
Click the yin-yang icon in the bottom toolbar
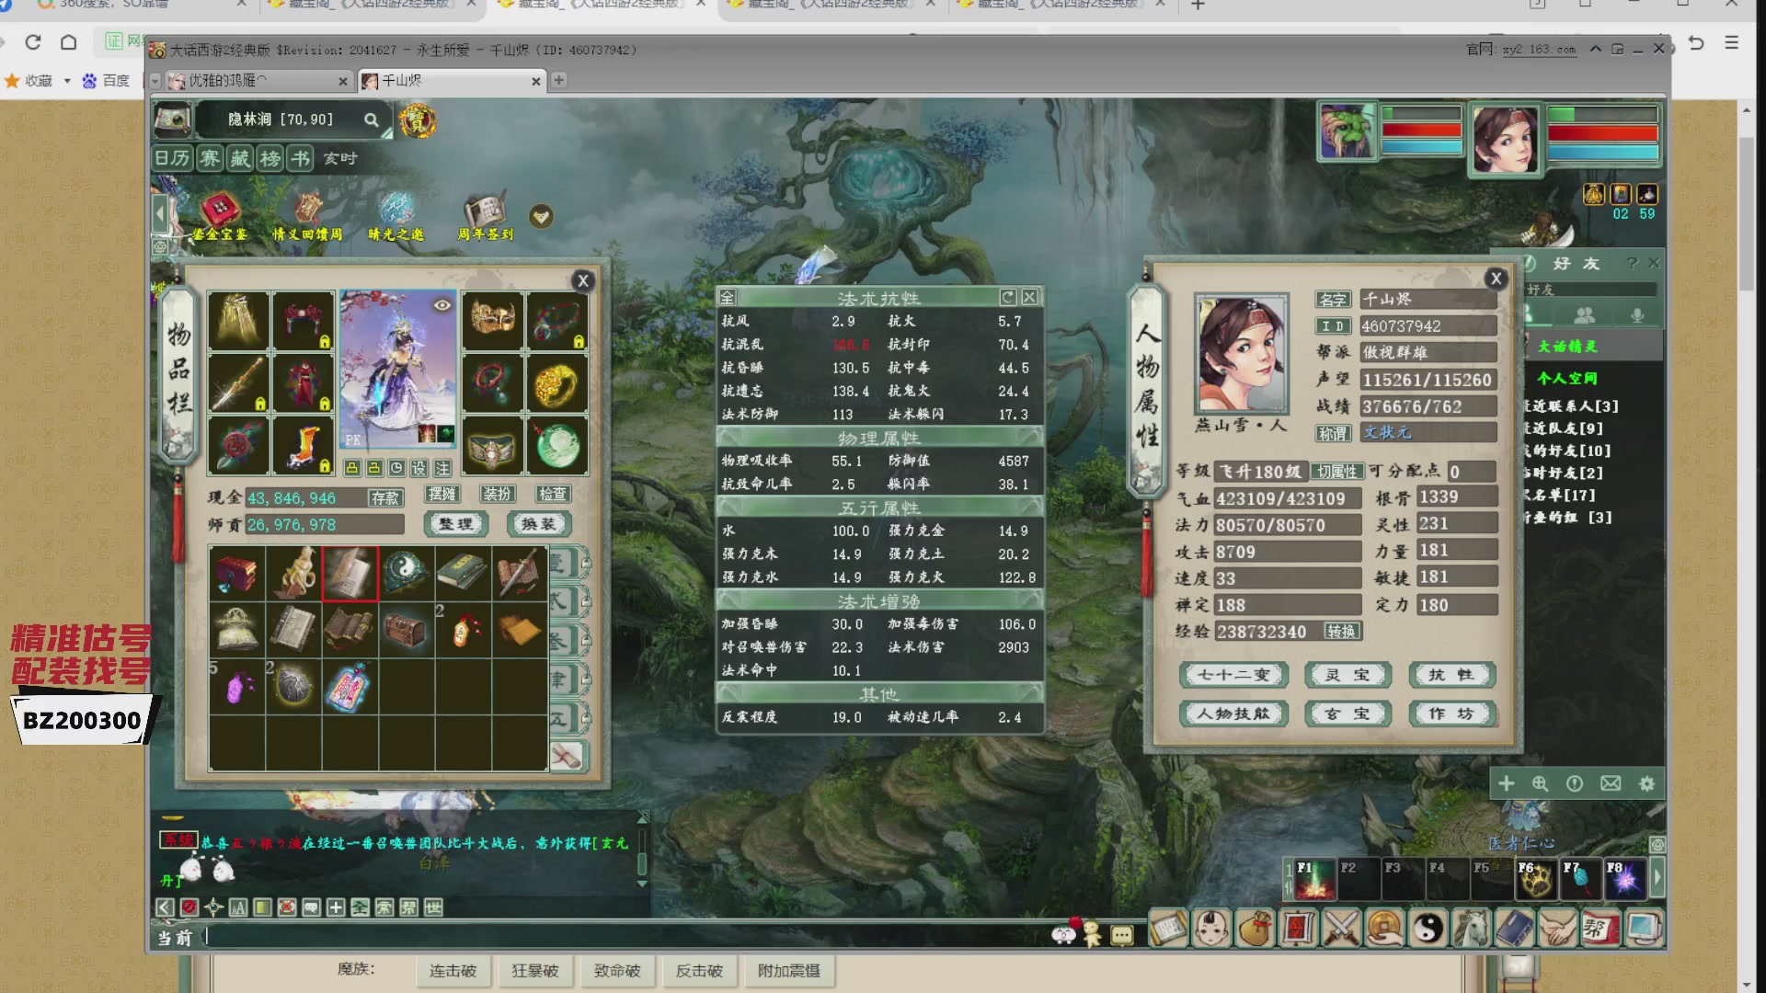click(x=1428, y=929)
